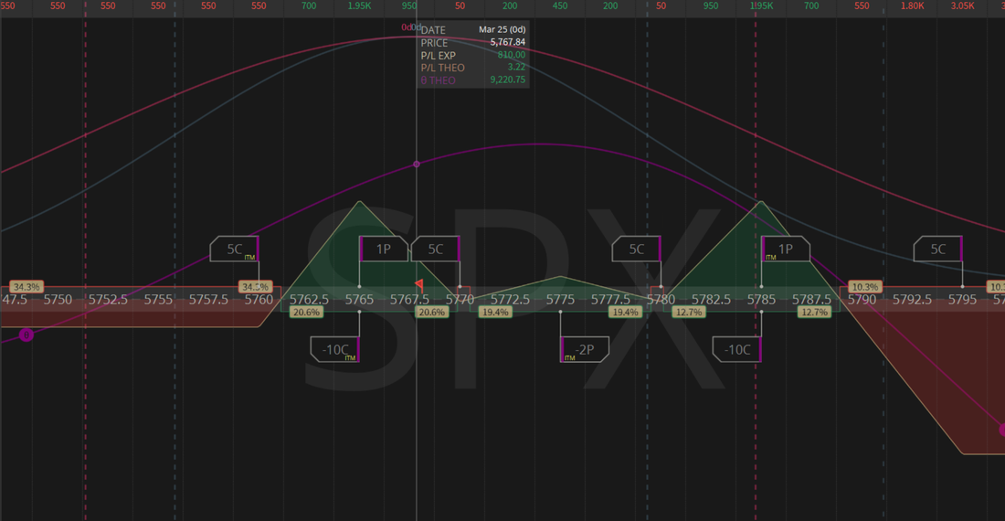Viewport: 1005px width, 521px height.
Task: Click the purple circle marker labeled 0
Action: (x=26, y=335)
